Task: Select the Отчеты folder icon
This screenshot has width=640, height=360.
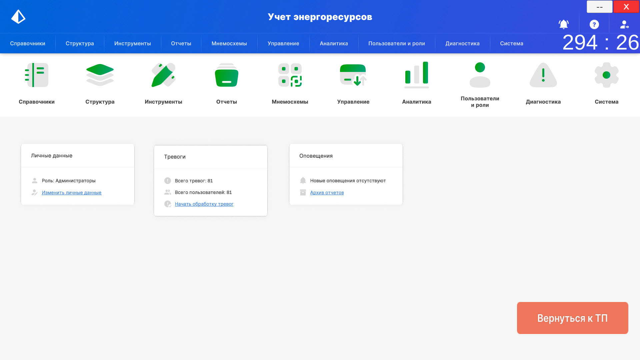Action: click(227, 75)
